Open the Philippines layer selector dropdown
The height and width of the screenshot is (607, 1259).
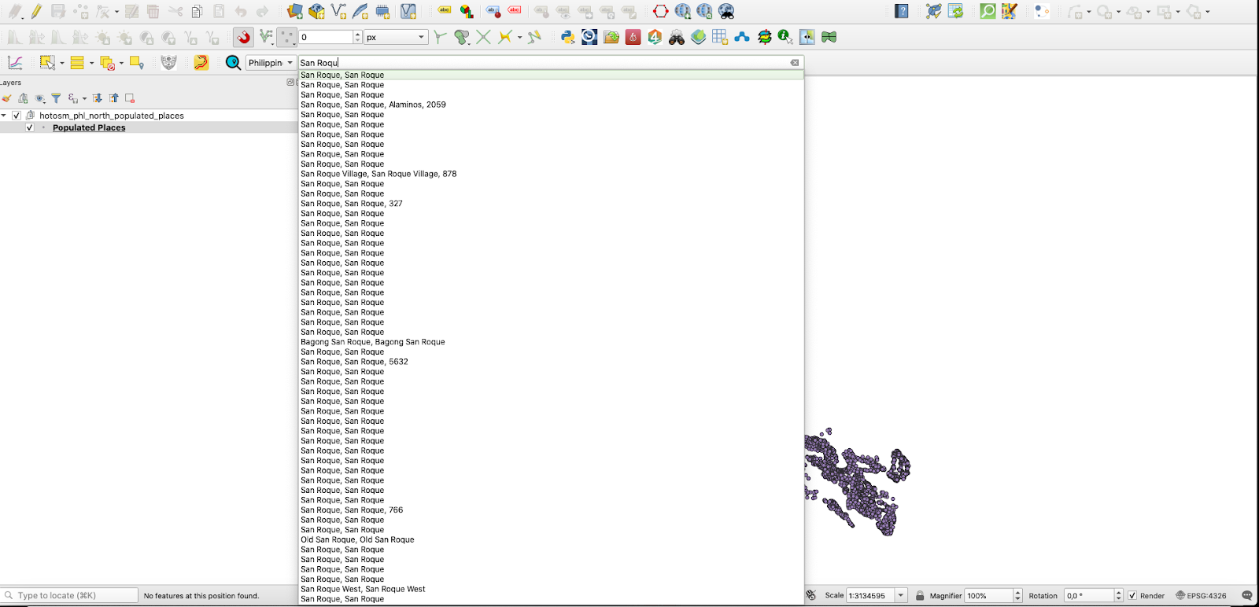coord(271,63)
